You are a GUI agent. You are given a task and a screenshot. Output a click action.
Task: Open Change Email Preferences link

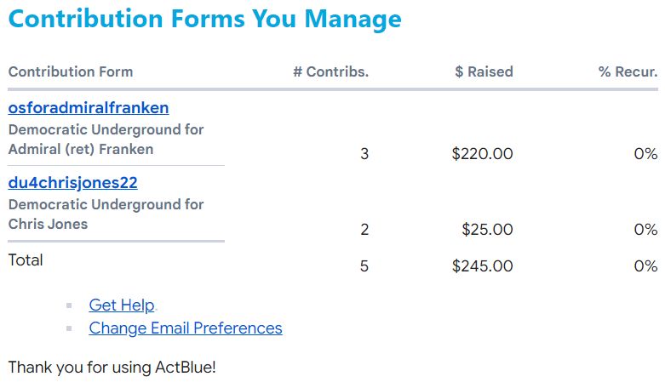coord(185,328)
